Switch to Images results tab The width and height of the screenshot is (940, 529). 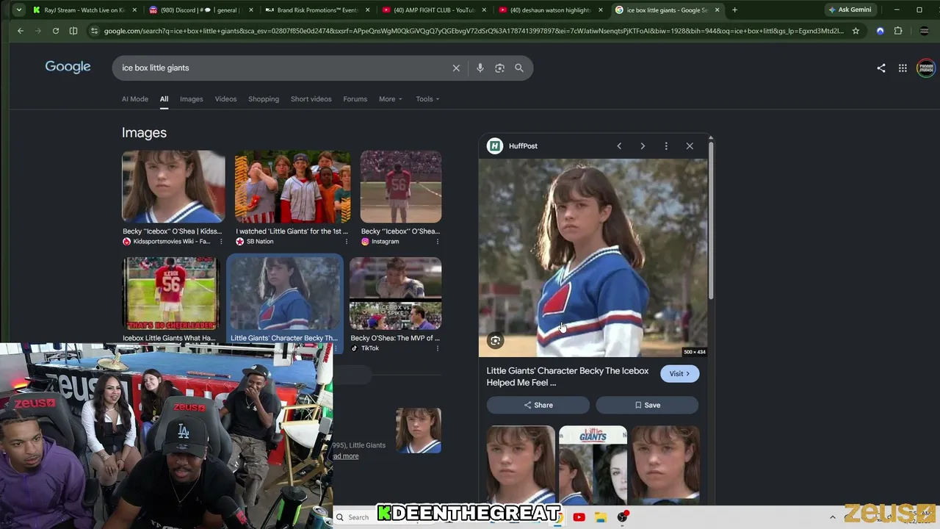pos(192,99)
